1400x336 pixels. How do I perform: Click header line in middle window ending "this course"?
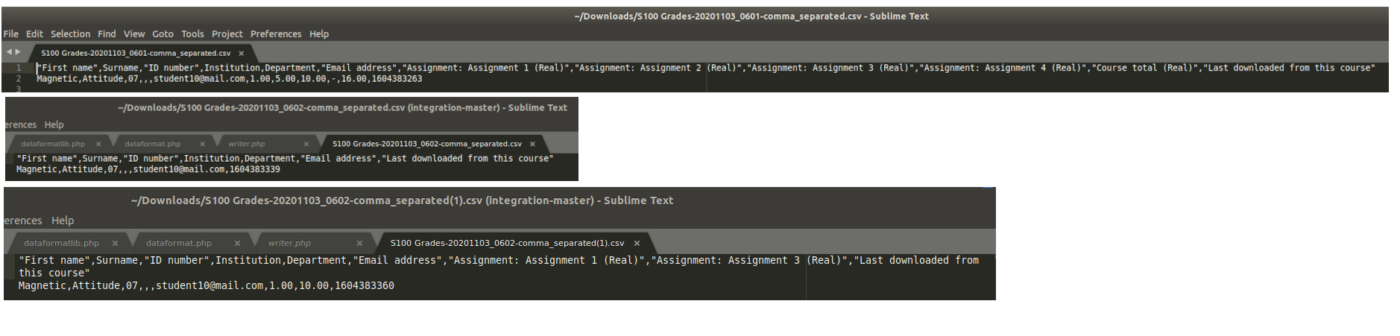(x=285, y=159)
